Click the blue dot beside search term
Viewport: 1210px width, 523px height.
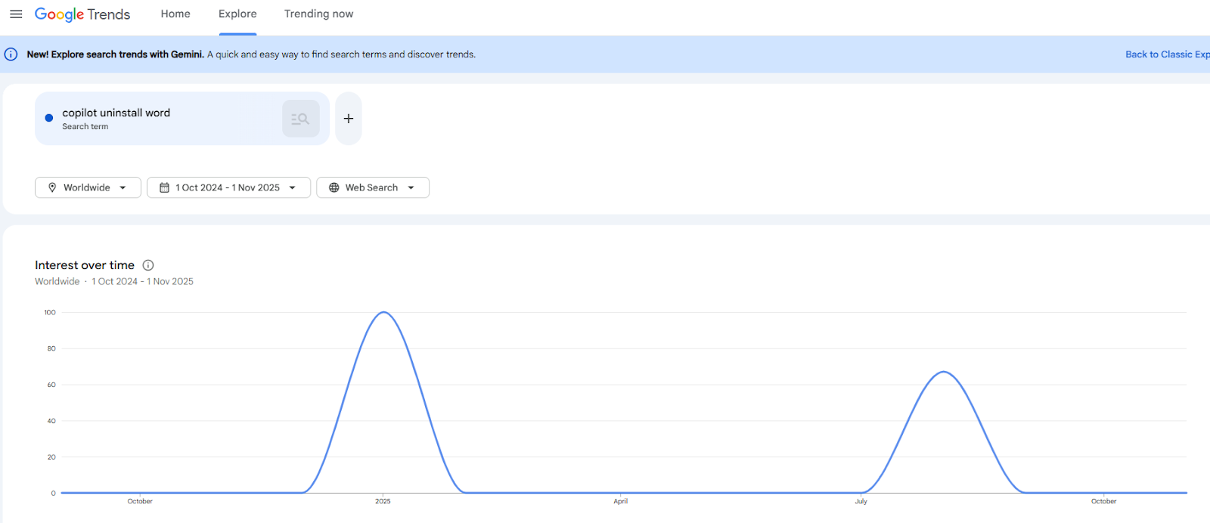(49, 118)
